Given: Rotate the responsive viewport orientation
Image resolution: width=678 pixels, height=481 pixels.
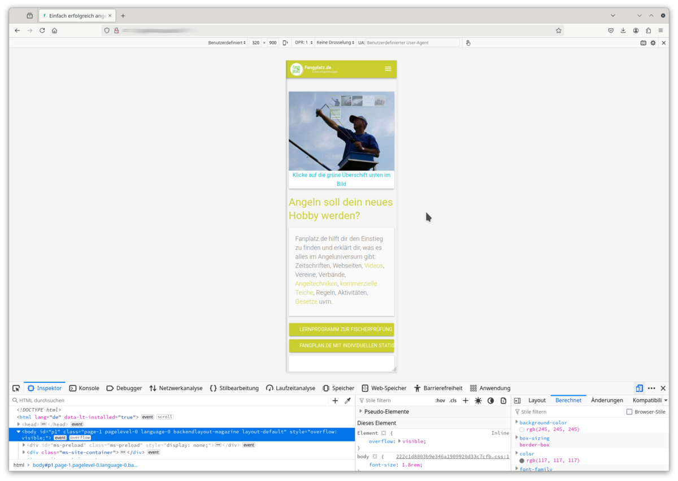Looking at the screenshot, I should (285, 43).
